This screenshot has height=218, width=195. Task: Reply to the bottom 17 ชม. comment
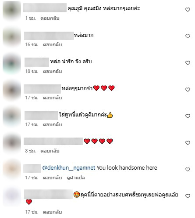52,212
